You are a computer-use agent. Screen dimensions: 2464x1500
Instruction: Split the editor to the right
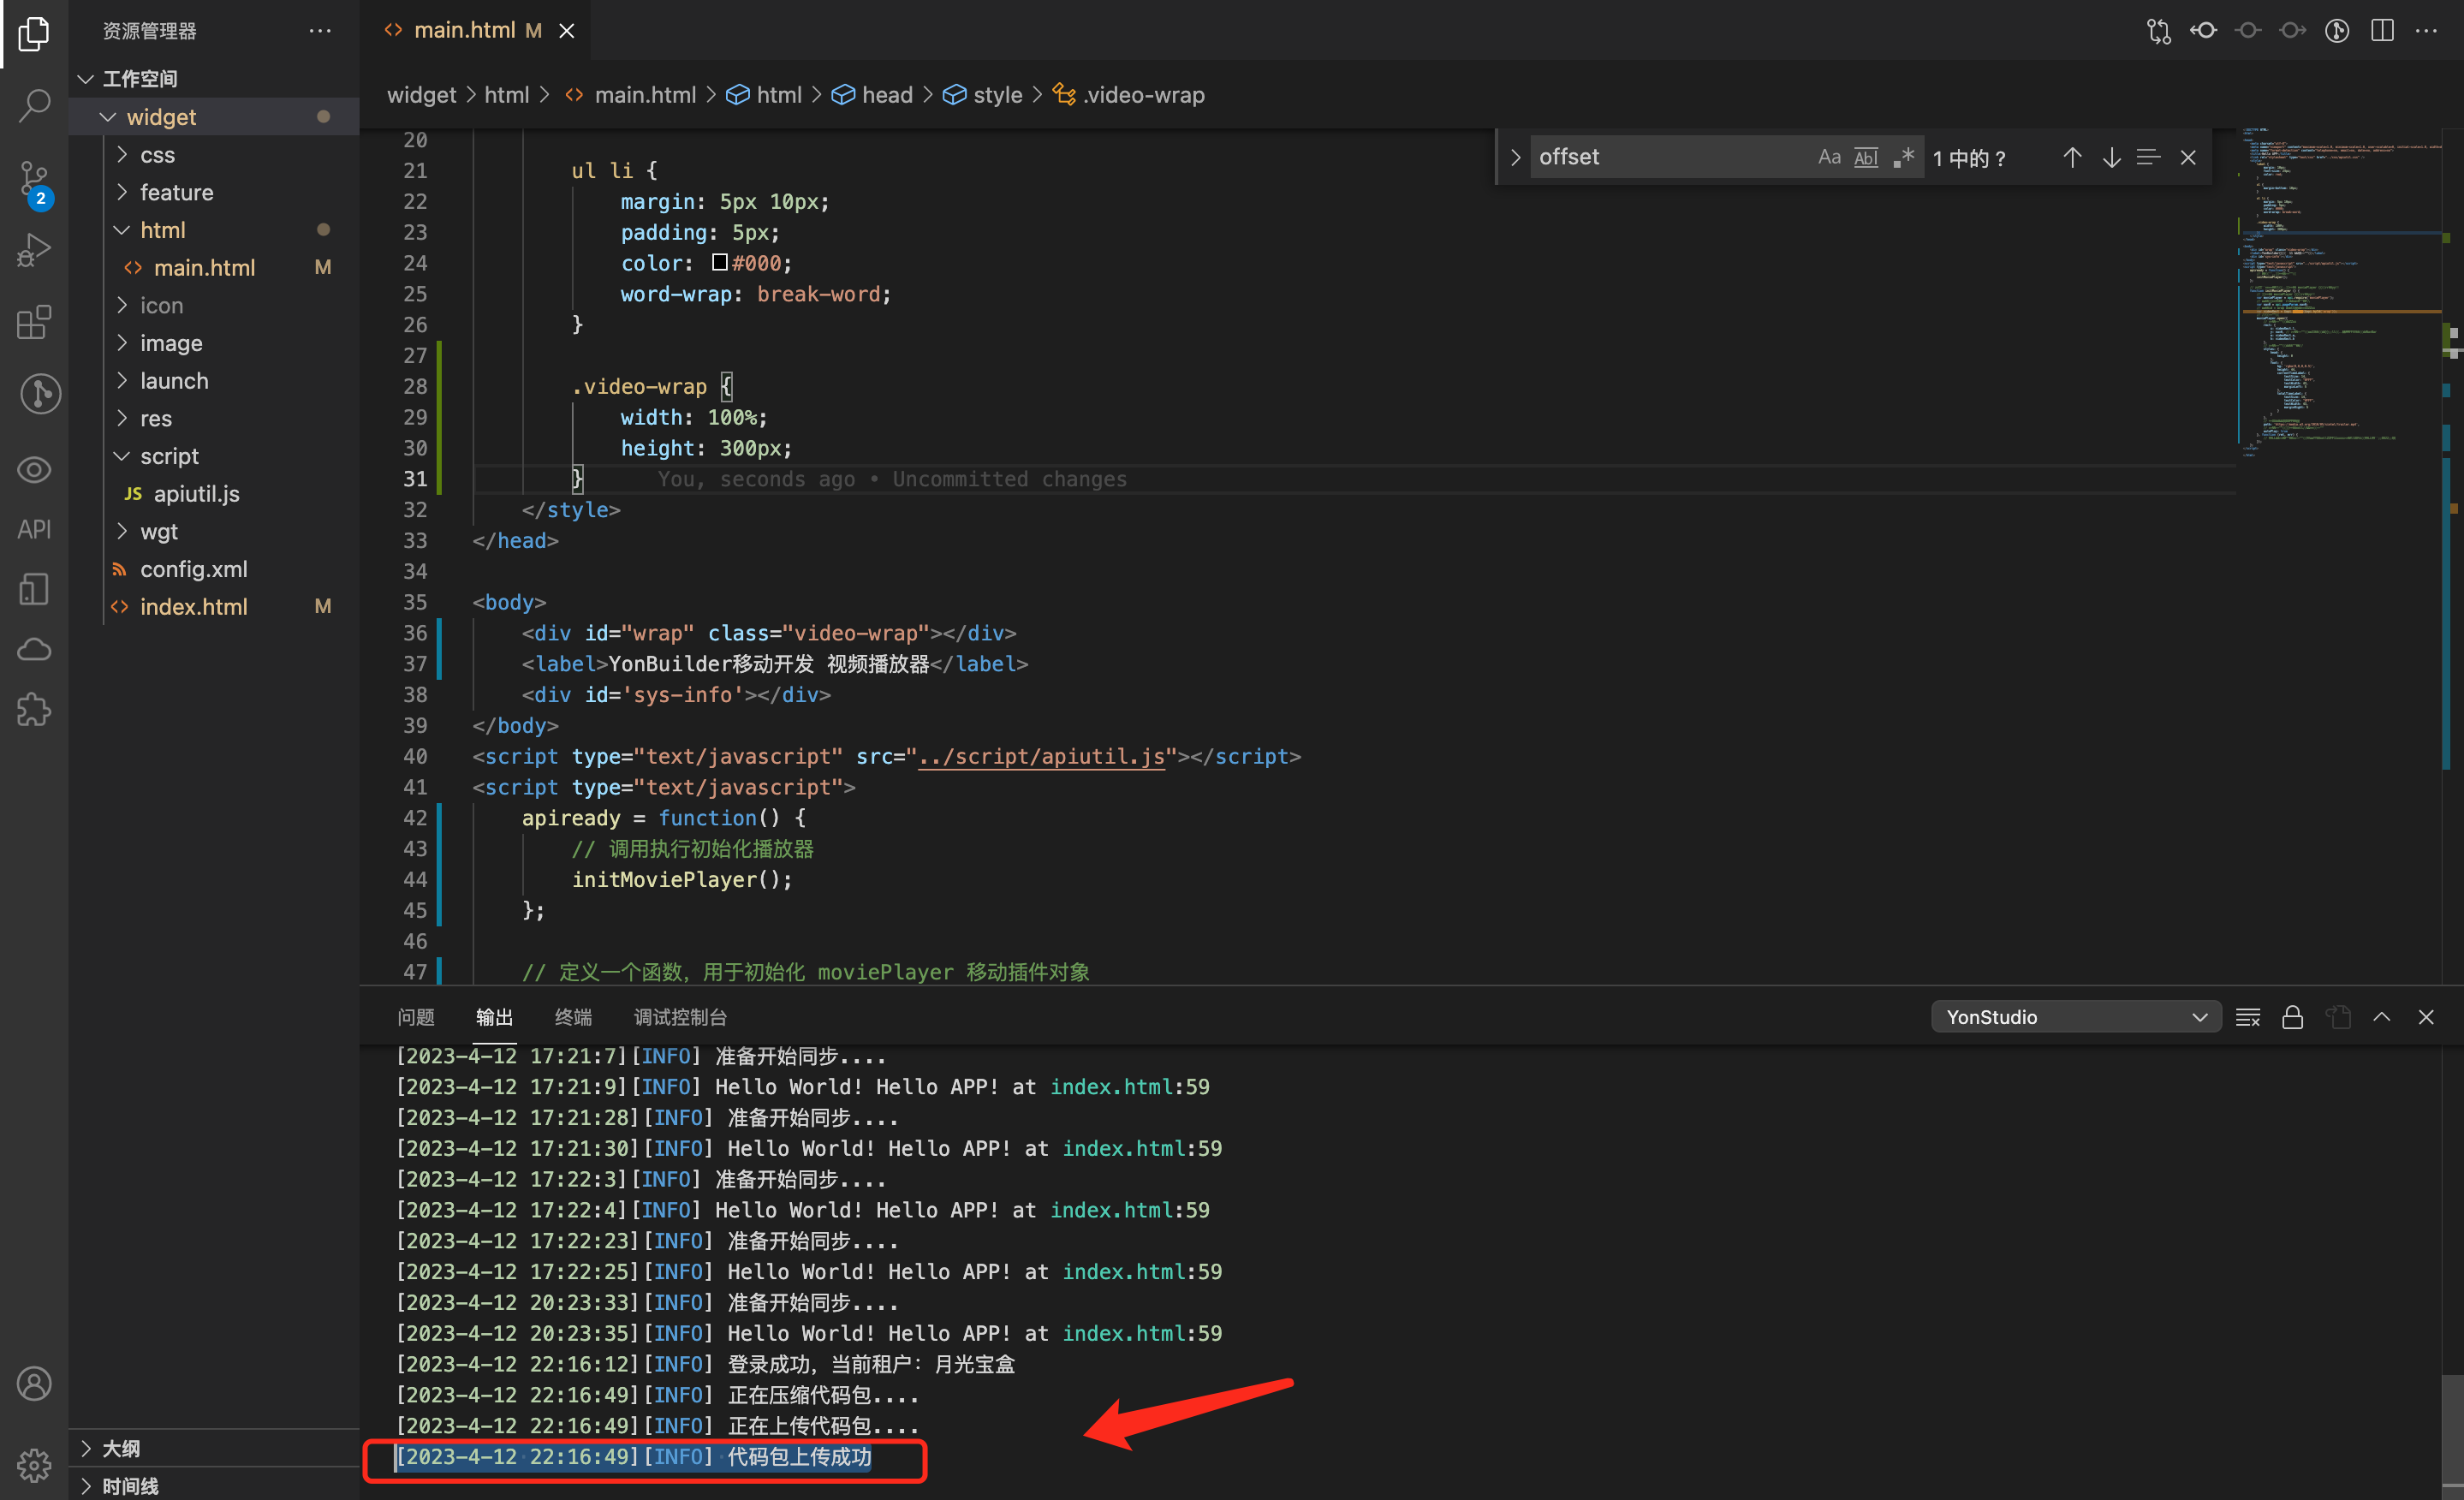2382,31
